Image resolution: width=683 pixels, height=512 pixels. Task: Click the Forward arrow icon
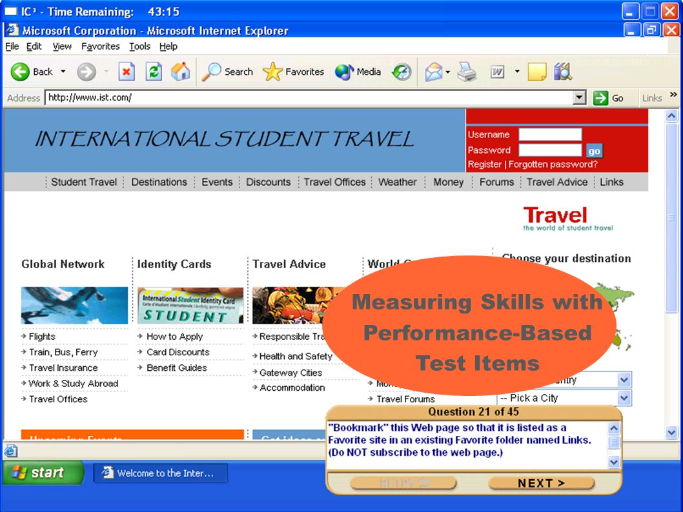(87, 72)
